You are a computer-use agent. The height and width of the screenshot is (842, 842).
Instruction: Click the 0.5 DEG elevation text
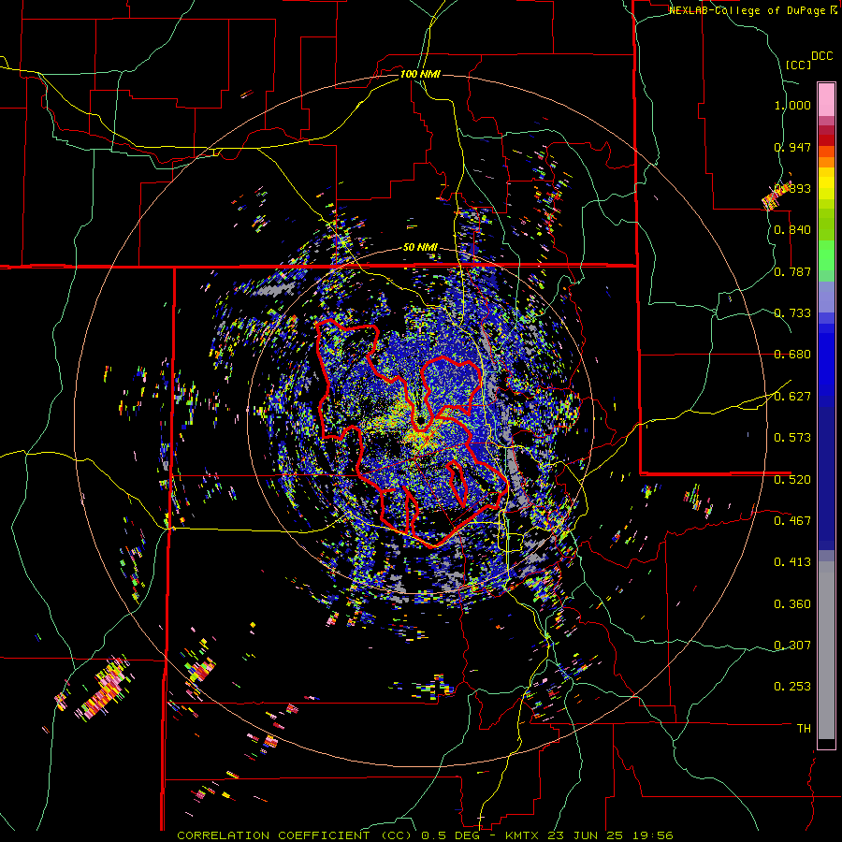point(449,835)
